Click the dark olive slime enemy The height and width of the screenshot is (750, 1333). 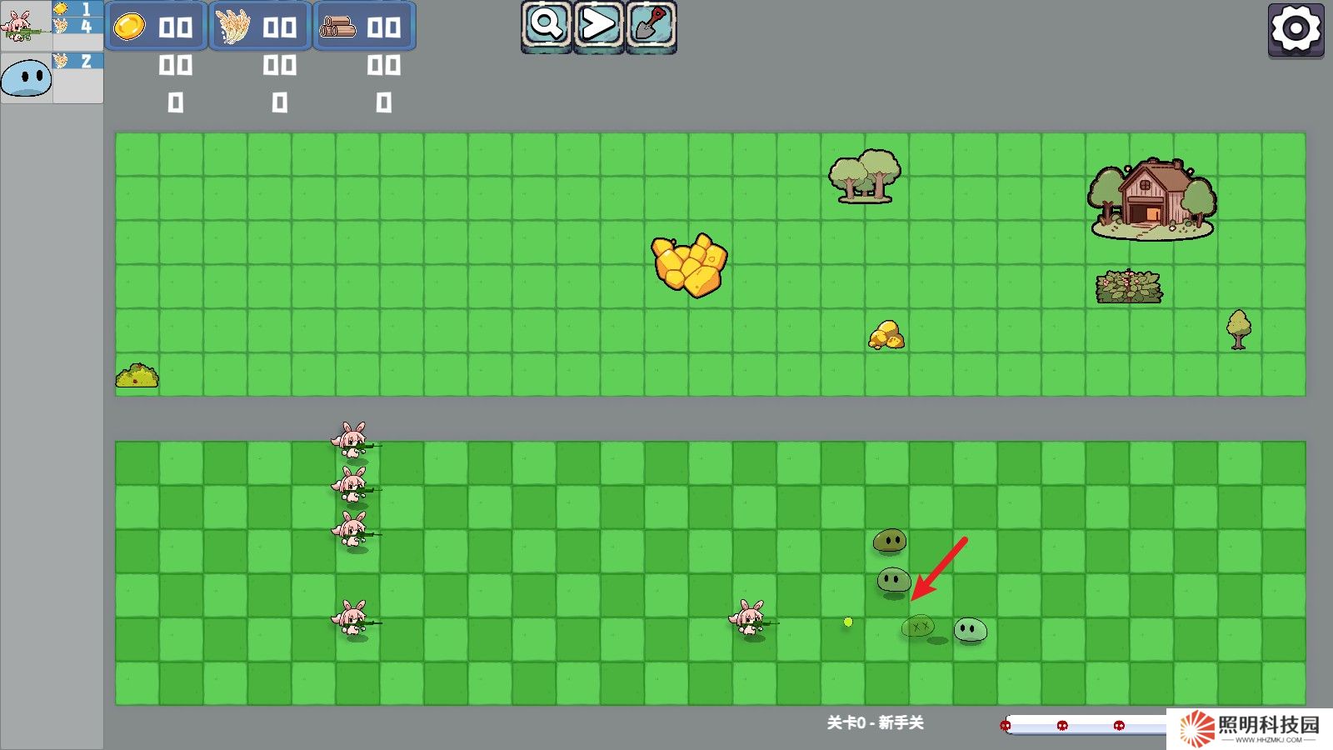tap(889, 541)
